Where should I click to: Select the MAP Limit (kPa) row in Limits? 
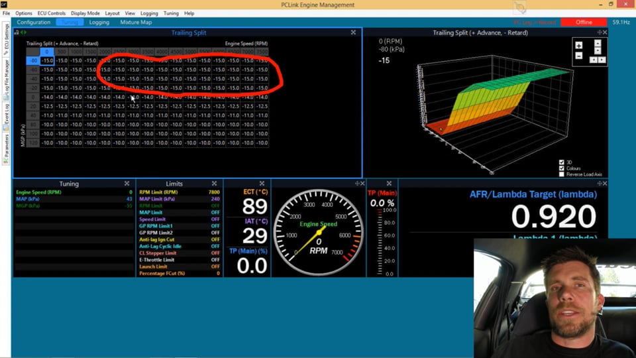(x=180, y=199)
